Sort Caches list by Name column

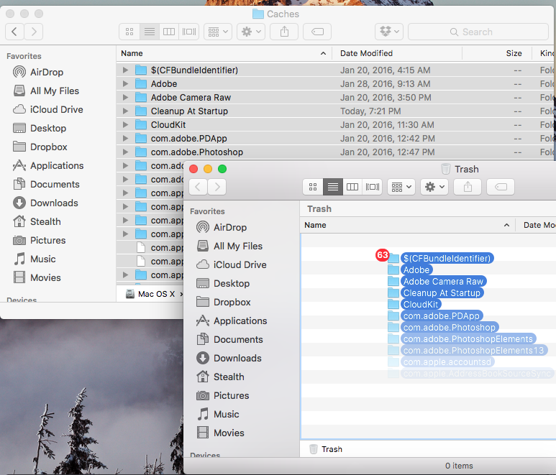tap(224, 53)
